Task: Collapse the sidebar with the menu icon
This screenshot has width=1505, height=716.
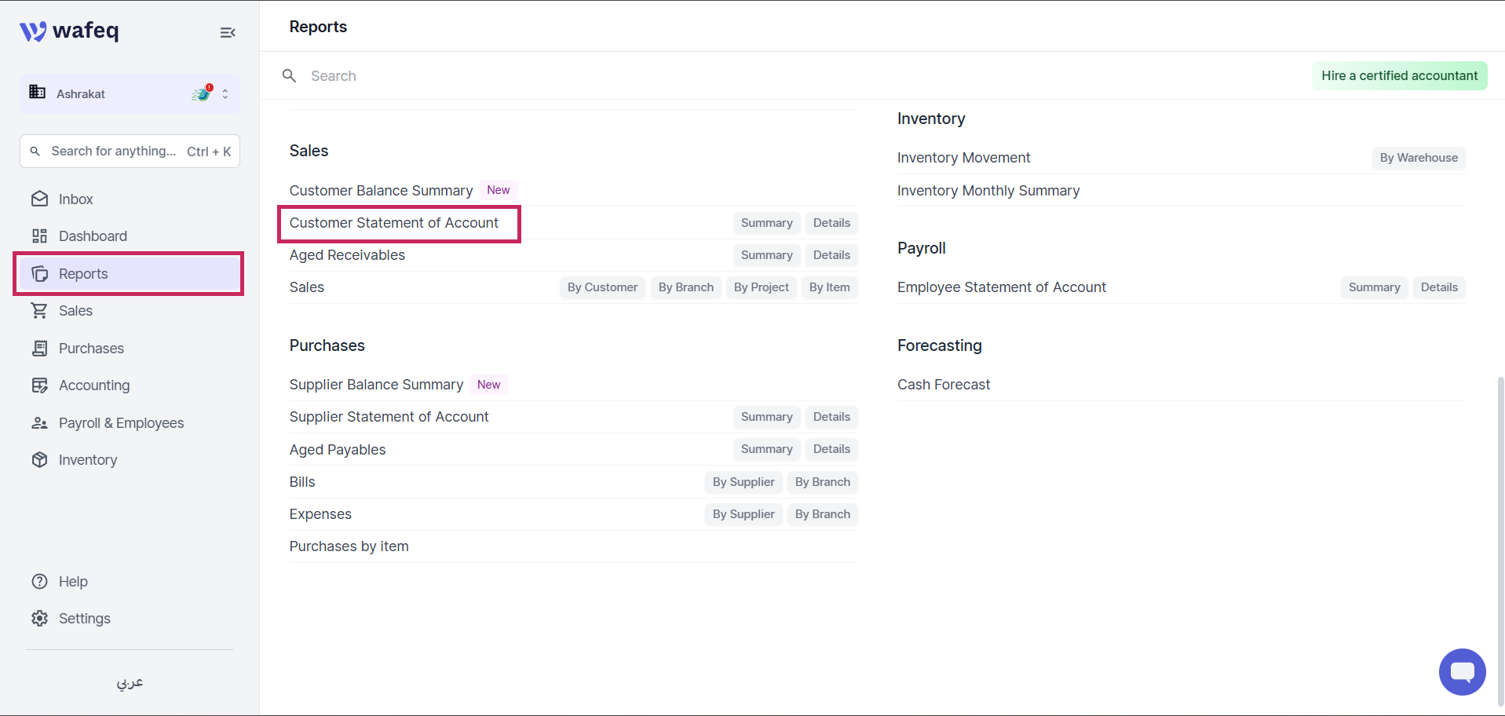Action: 228,32
